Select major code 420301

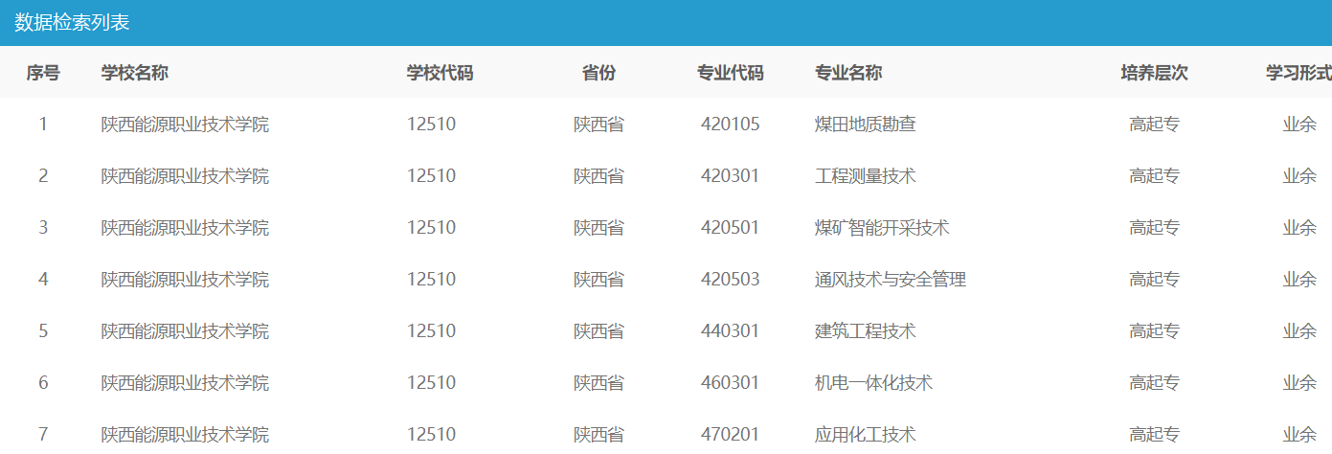[731, 176]
